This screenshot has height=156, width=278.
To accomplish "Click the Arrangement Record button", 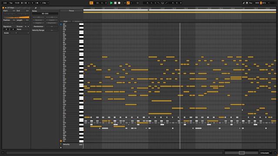I will point(119,3).
